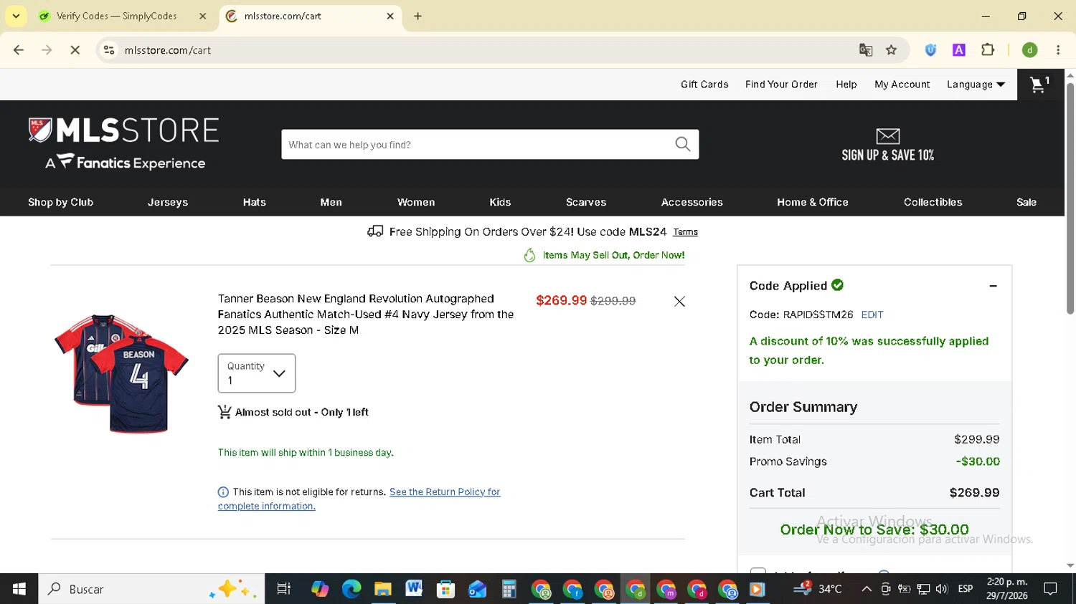The image size is (1076, 604).
Task: Click the Windows Buscar search box
Action: click(152, 589)
